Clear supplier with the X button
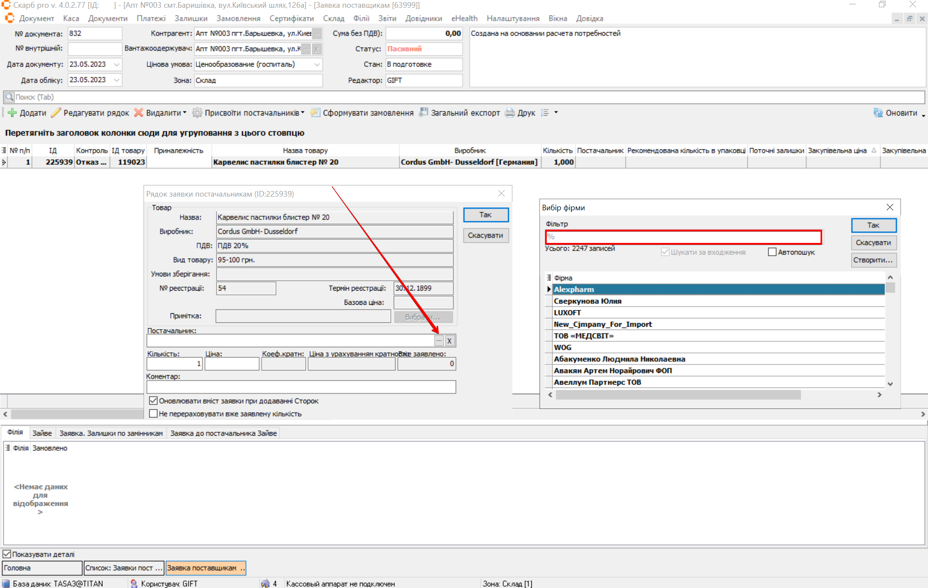This screenshot has width=928, height=588. 450,341
